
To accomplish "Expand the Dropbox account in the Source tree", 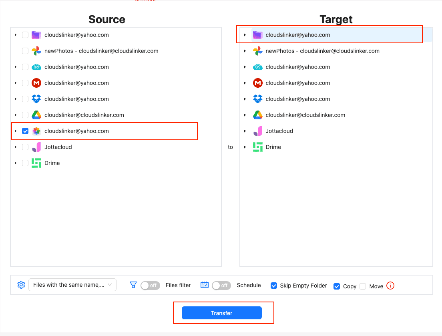I will pyautogui.click(x=15, y=99).
